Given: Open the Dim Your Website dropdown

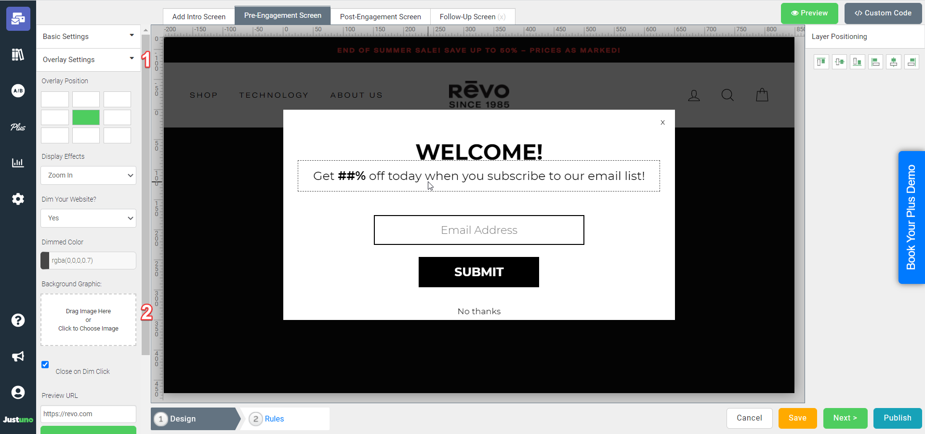Looking at the screenshot, I should (88, 218).
